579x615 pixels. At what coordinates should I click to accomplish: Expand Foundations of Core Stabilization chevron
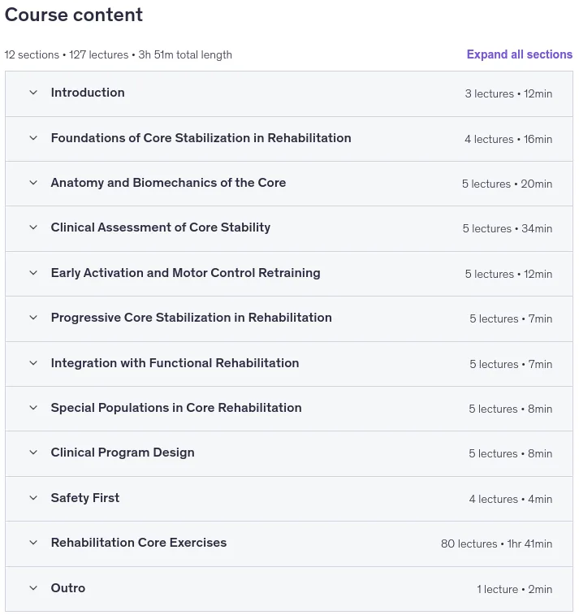(33, 138)
